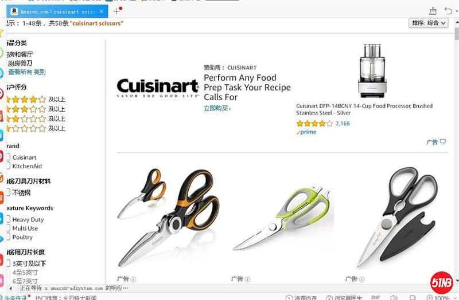Click info icon beside green scissors 广告 label
Screen dimensions: 459x300
(x=247, y=279)
